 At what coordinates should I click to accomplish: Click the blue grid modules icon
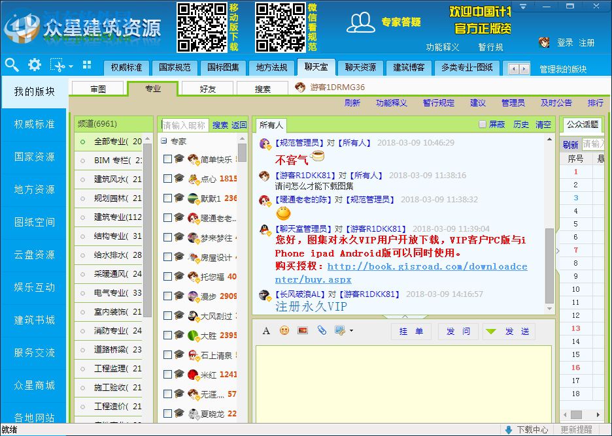[87, 65]
